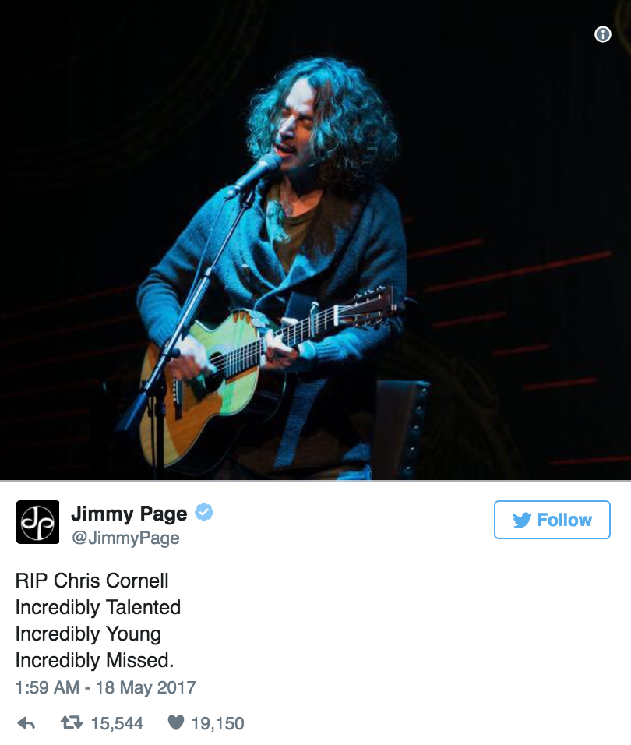This screenshot has width=631, height=745.
Task: Click the retweet arrows icon
Action: [x=72, y=722]
